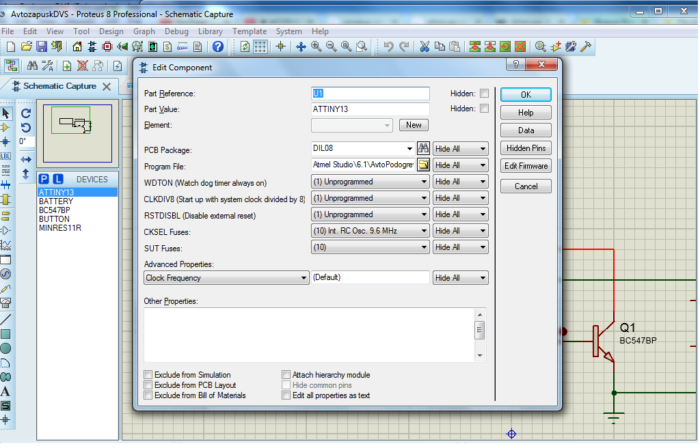Screen dimensions: 700x448
Task: Select BC547BP in the devices list
Action: tap(55, 210)
